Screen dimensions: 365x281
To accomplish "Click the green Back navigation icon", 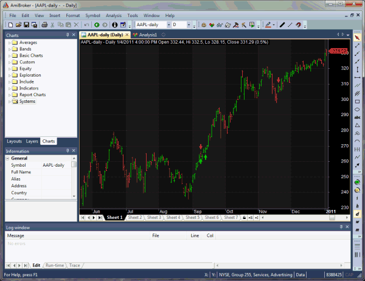I will pyautogui.click(x=97, y=25).
